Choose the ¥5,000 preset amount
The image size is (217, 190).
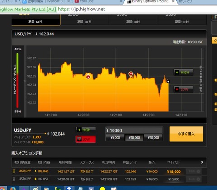[115, 138]
